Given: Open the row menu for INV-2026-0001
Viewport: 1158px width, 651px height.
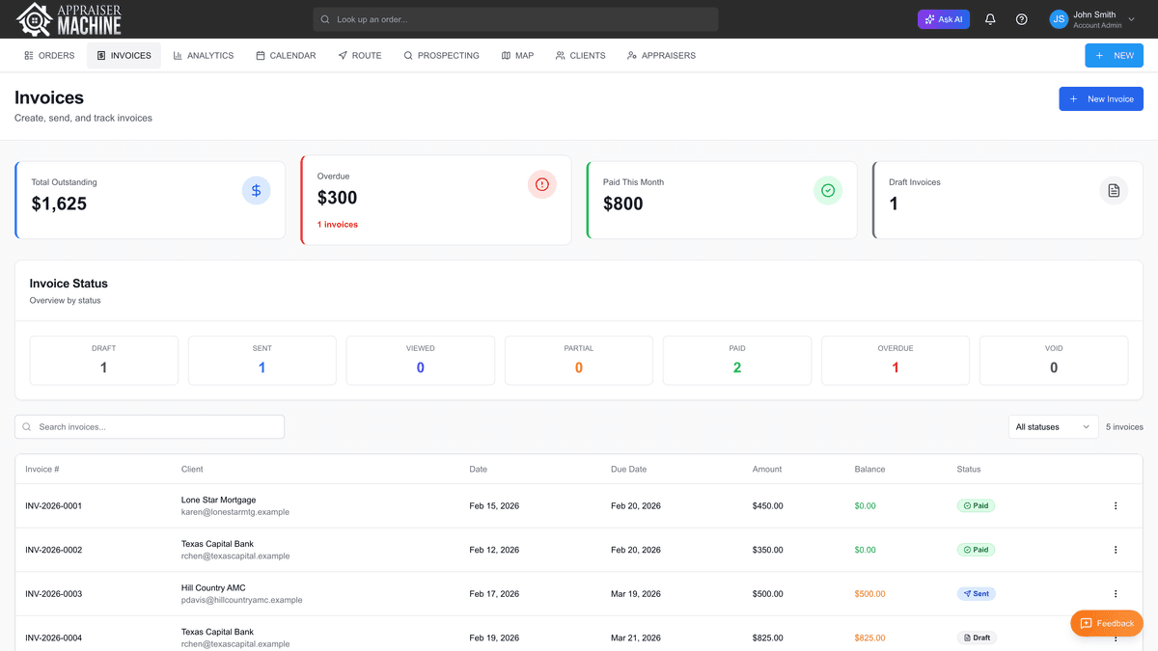Looking at the screenshot, I should (x=1116, y=505).
